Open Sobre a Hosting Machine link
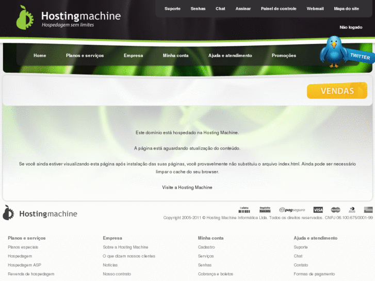Viewport: 375px width, 281px height. [x=125, y=247]
